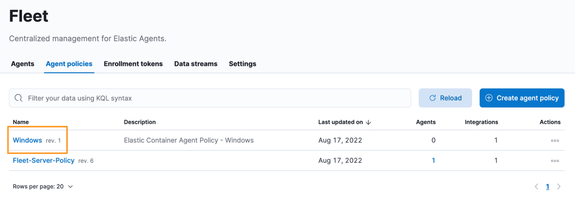Open the Windows agent policy link
Screen dimensions: 575x203
(x=28, y=140)
